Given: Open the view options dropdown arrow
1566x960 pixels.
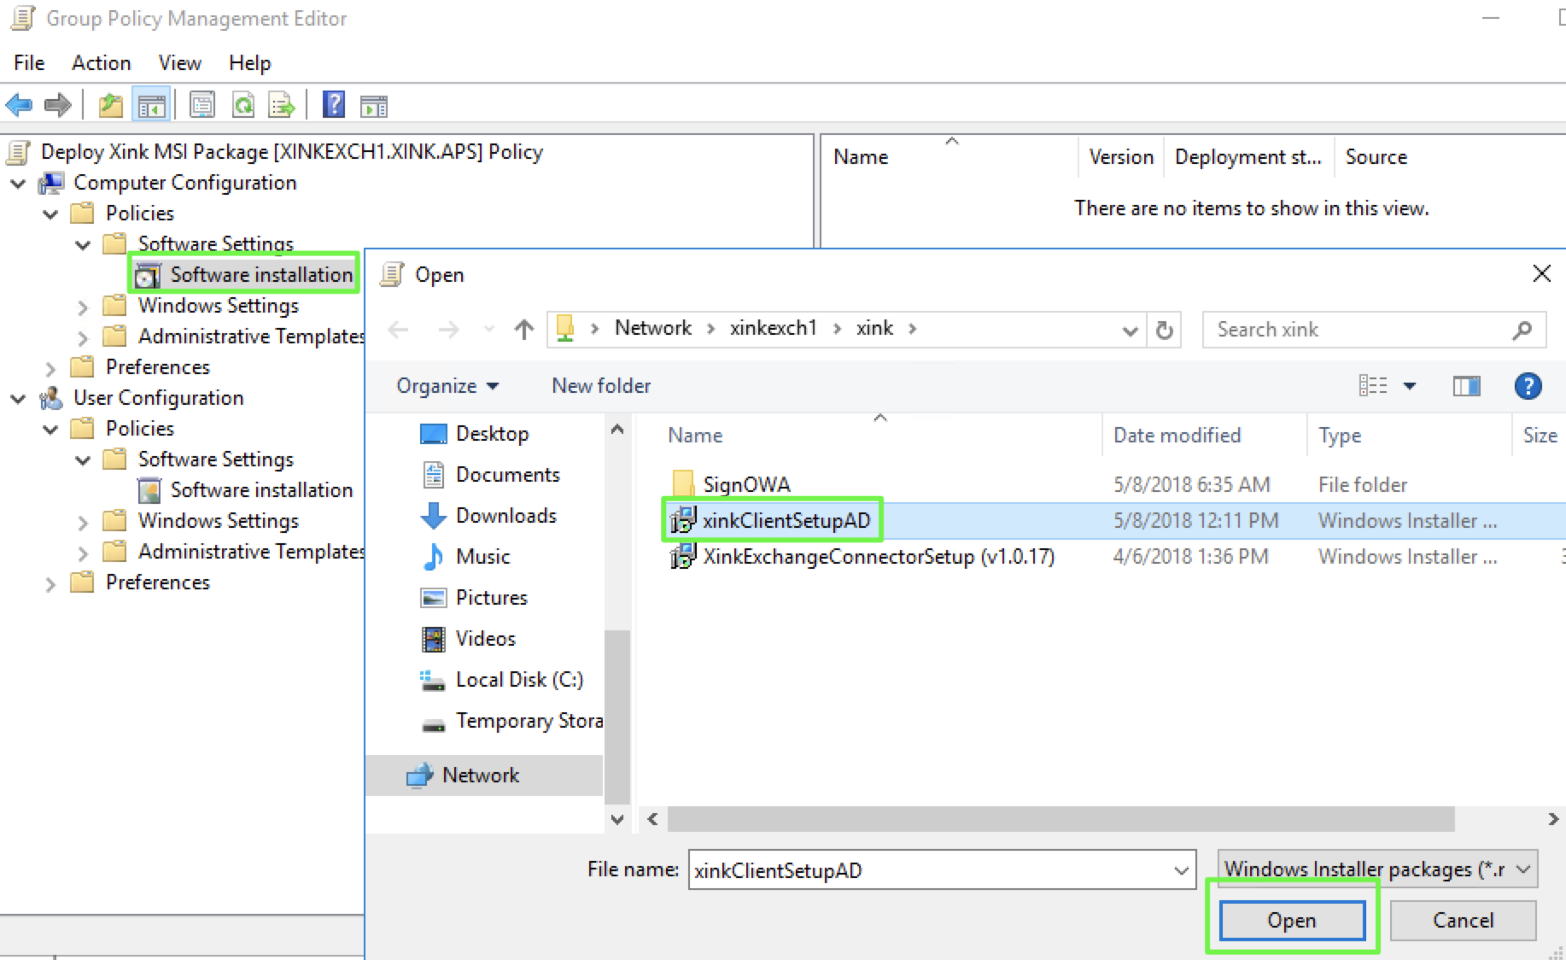Looking at the screenshot, I should (x=1410, y=386).
